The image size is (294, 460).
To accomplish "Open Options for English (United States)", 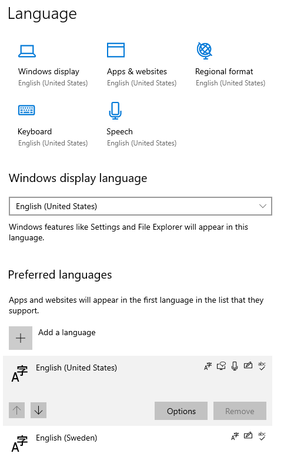I will click(181, 411).
